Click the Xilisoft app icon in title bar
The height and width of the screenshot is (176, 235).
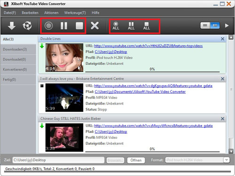(x=6, y=4)
